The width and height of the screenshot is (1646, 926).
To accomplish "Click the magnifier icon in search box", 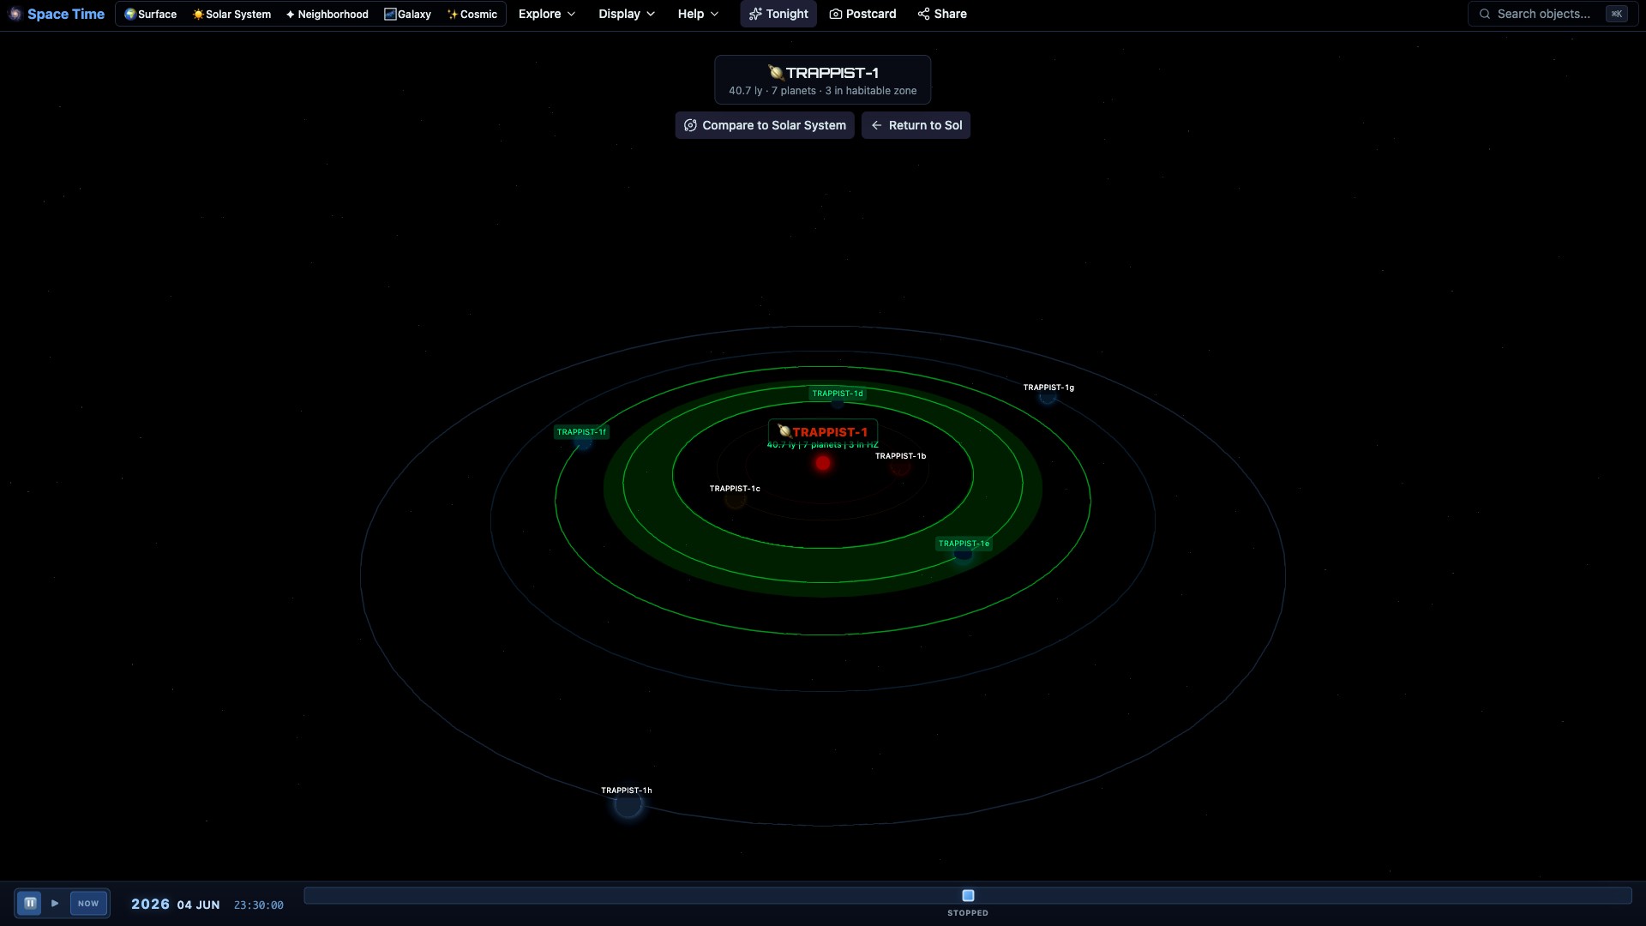I will point(1485,14).
